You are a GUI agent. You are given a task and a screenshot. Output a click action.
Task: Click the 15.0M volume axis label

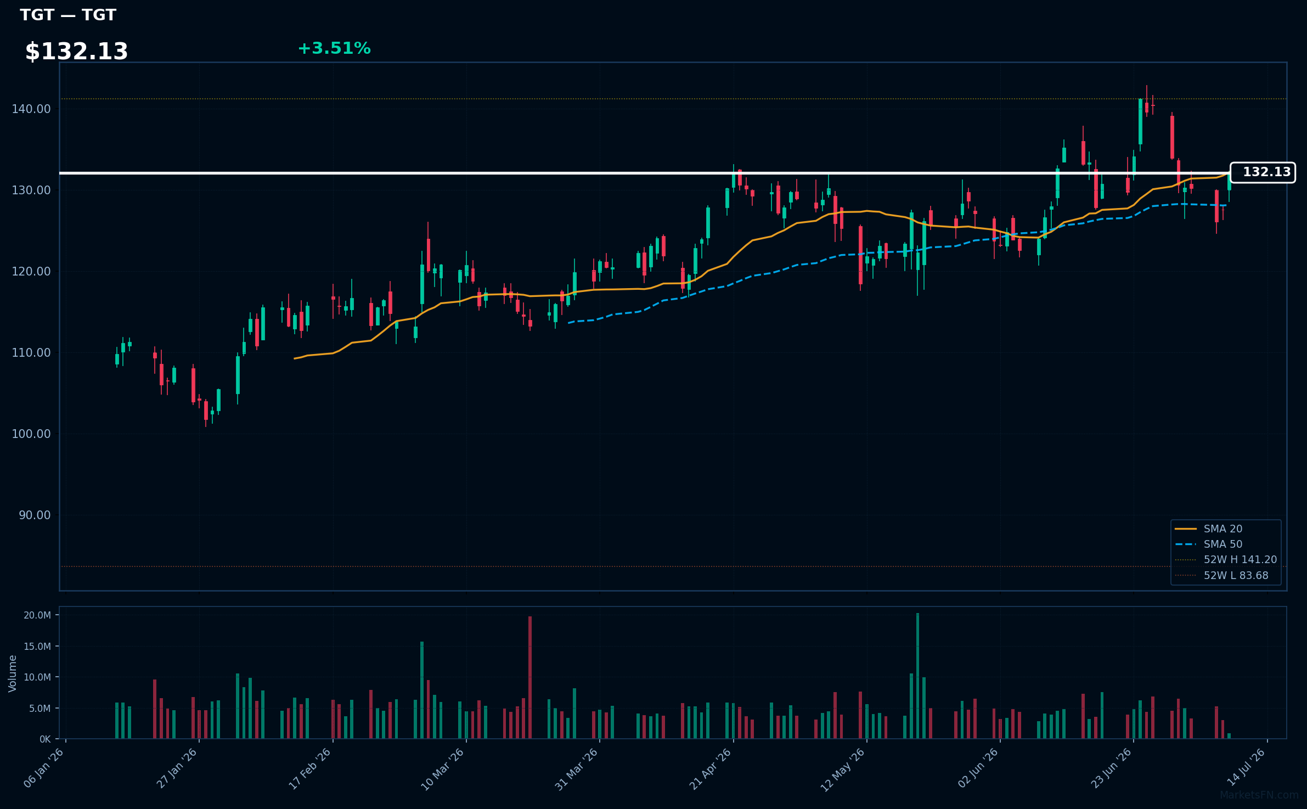(x=37, y=647)
